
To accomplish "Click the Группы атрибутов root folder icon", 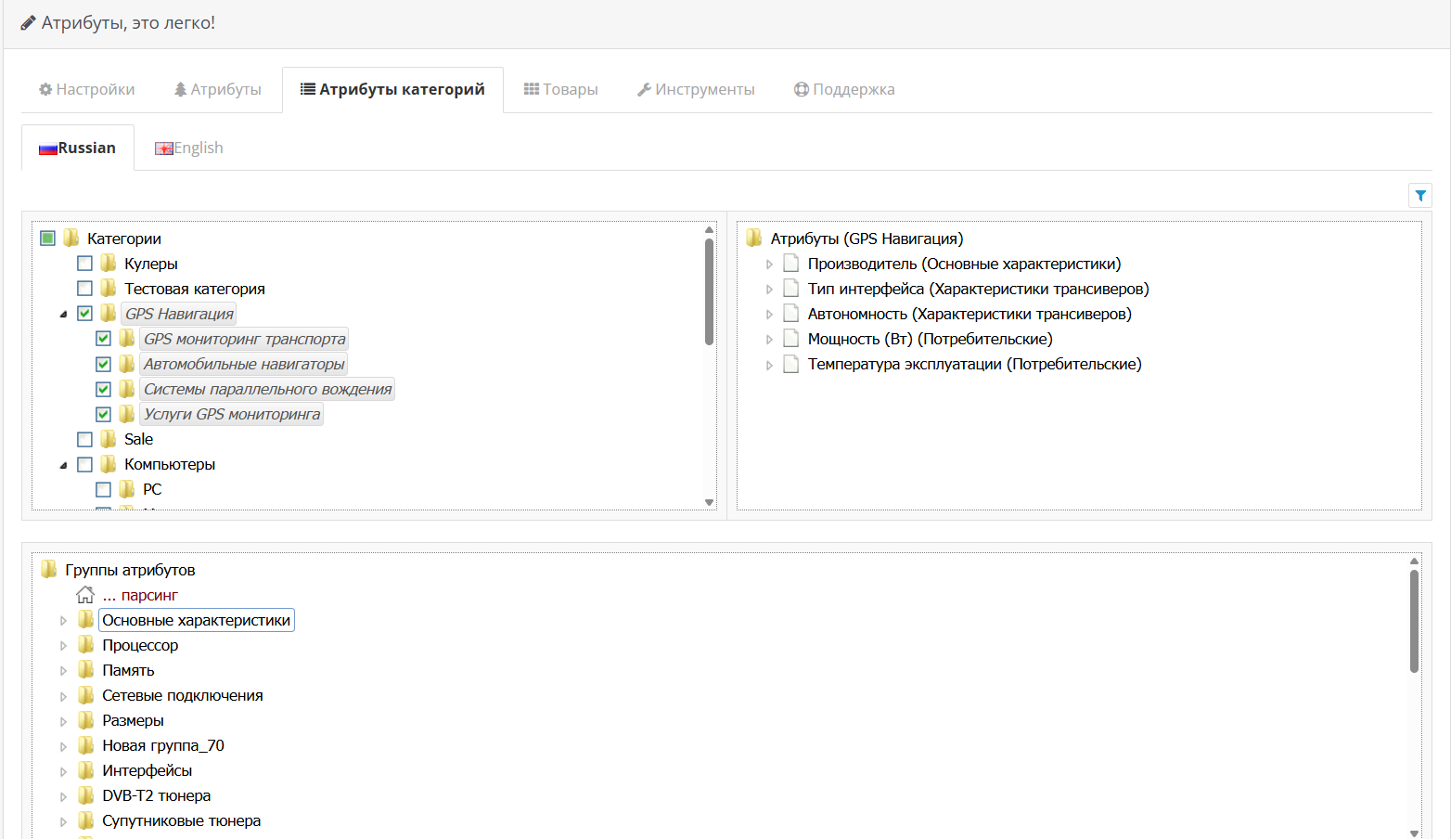I will (x=49, y=570).
